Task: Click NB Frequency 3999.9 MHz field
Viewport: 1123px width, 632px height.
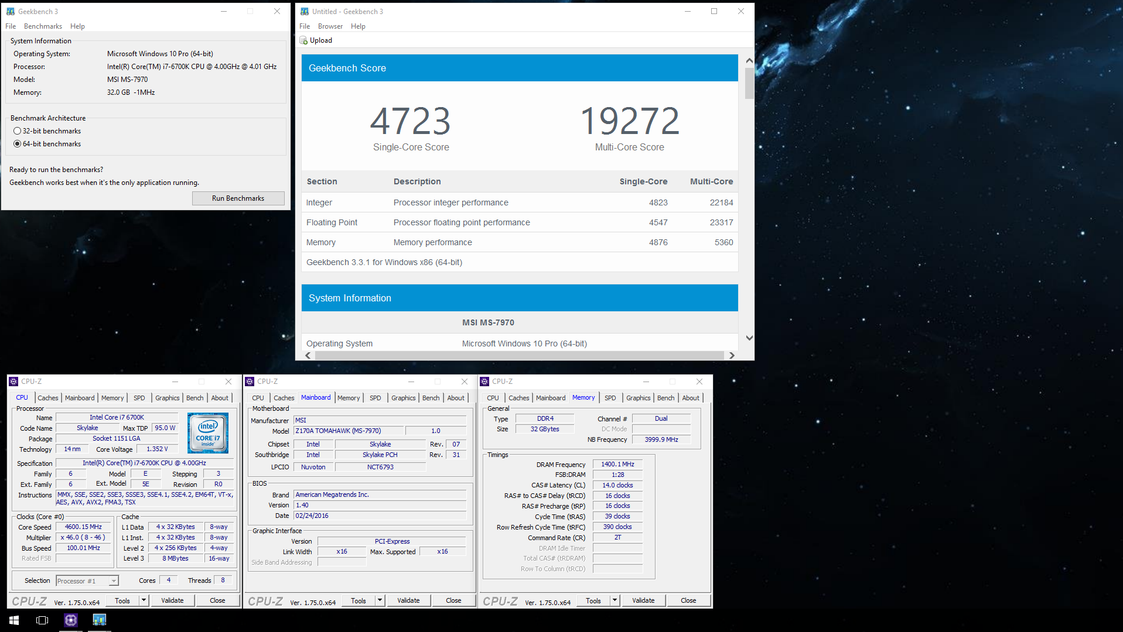Action: [661, 439]
